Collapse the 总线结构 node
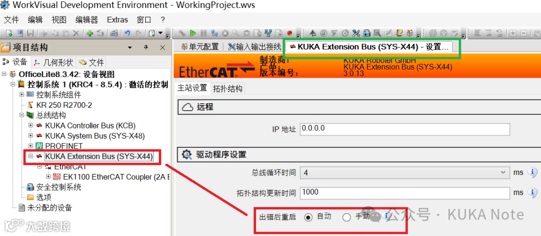 tap(22, 115)
